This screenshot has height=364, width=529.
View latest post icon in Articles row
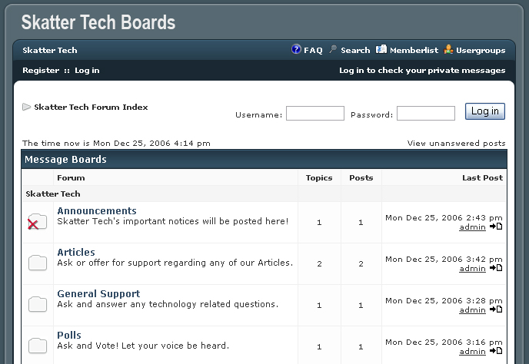pos(496,268)
